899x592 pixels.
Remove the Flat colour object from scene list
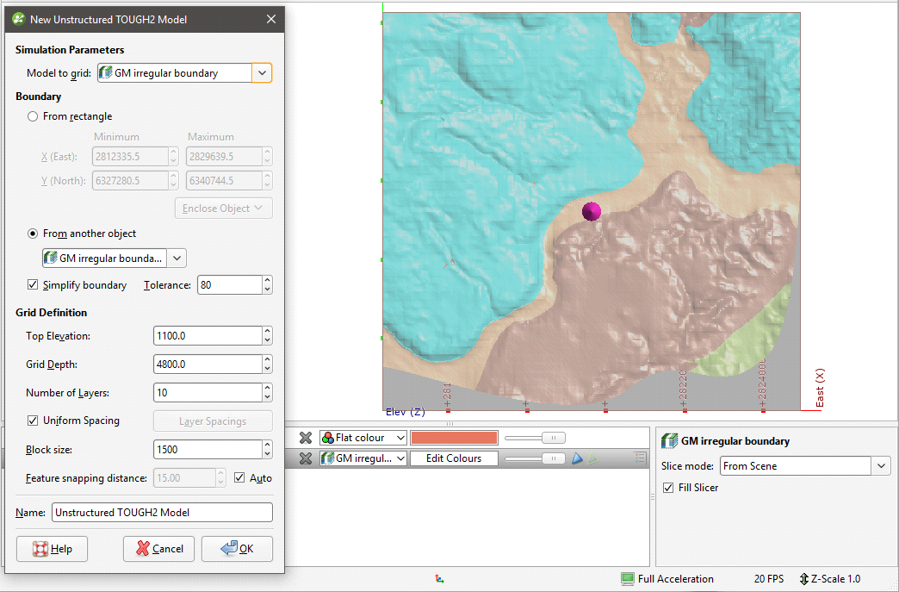(305, 438)
